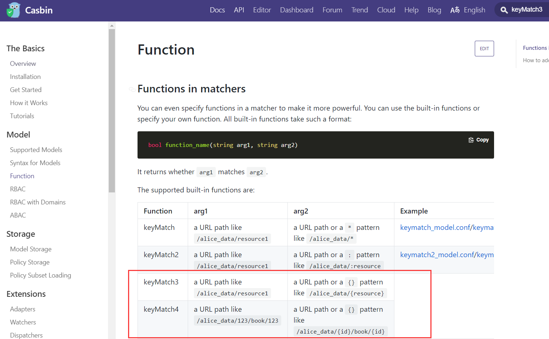
Task: Open the RBAC sidebar entry
Action: 17,189
